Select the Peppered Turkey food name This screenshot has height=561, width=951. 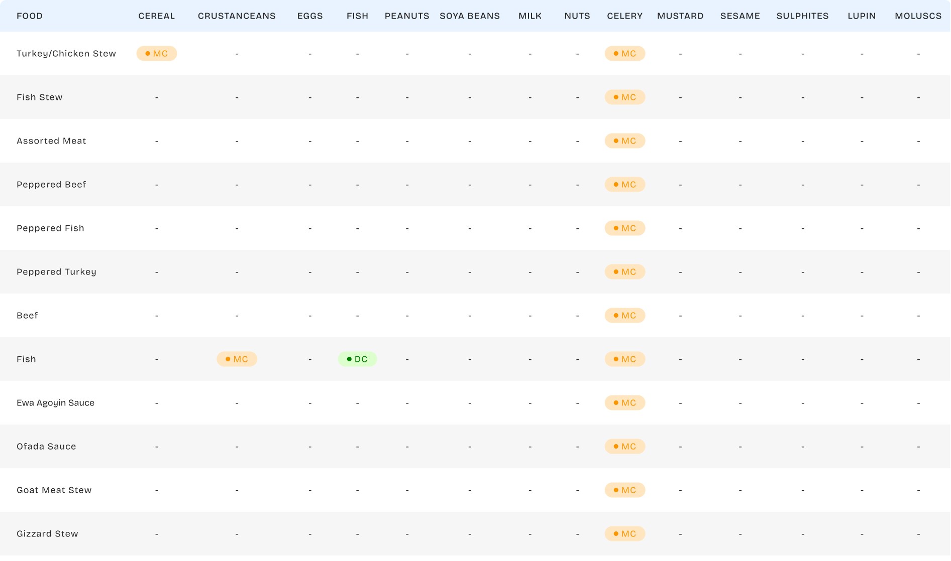pos(56,272)
